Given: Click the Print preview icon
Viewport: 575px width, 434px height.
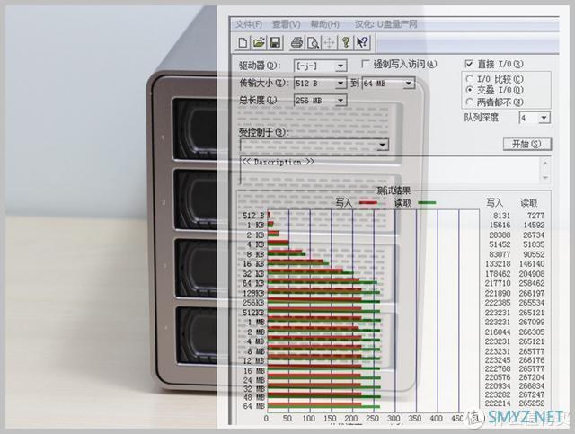Looking at the screenshot, I should click(x=314, y=42).
